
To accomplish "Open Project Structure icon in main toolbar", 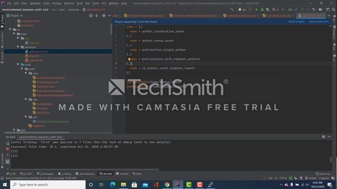I will pyautogui.click(x=321, y=9).
